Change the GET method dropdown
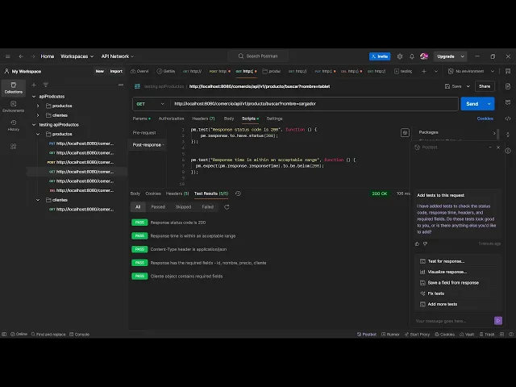 point(150,104)
